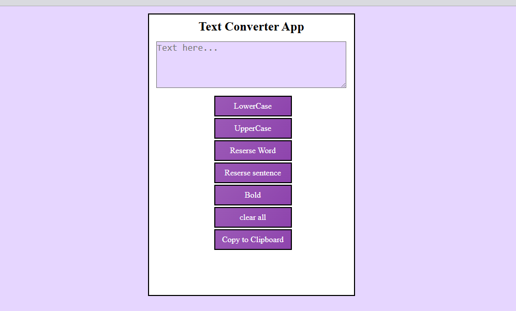
Task: Convert text with the UpperCase button
Action: [x=253, y=128]
